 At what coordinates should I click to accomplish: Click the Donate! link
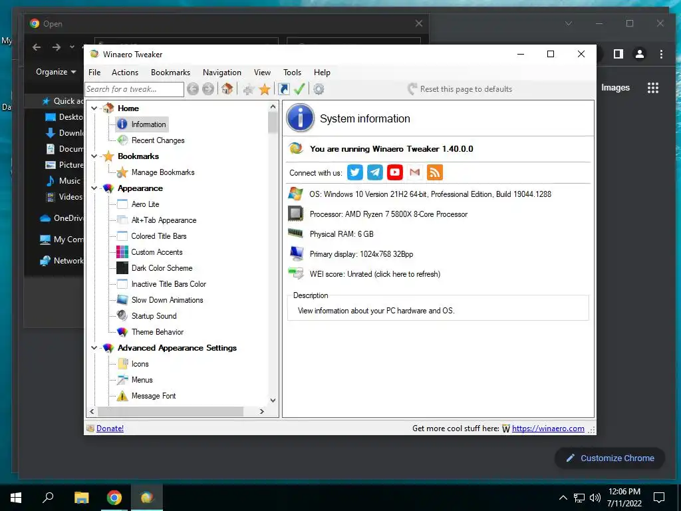click(x=110, y=428)
